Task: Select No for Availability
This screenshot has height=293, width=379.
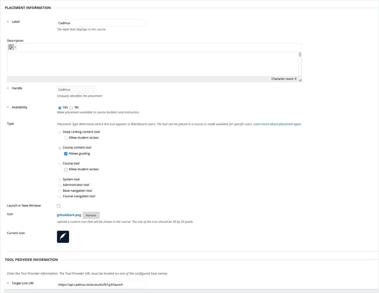Action: [71, 107]
